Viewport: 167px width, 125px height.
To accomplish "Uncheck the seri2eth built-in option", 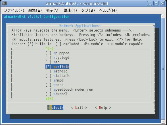I will [x=48, y=66].
